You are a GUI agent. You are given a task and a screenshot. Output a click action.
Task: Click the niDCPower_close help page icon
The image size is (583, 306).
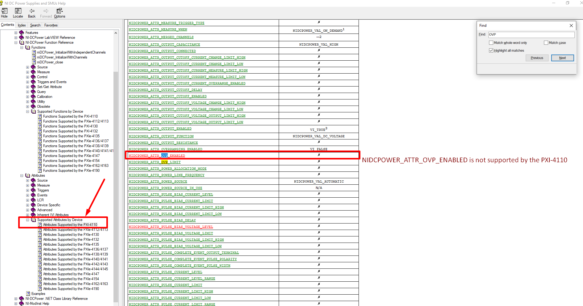[x=34, y=62]
